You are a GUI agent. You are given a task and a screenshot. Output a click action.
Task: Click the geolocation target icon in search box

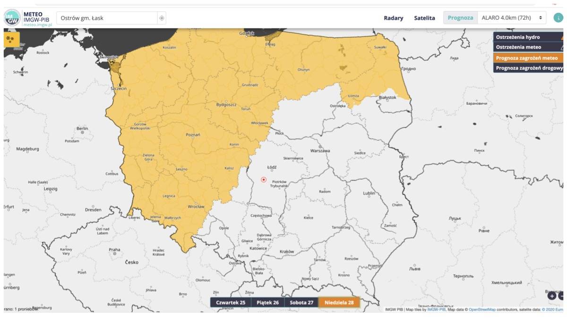point(162,18)
